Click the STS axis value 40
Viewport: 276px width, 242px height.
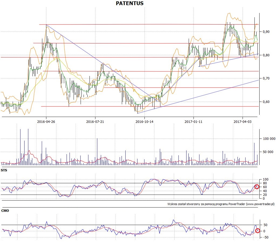265,191
